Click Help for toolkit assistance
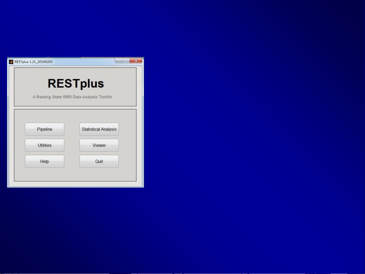Image resolution: width=365 pixels, height=274 pixels. pos(44,161)
